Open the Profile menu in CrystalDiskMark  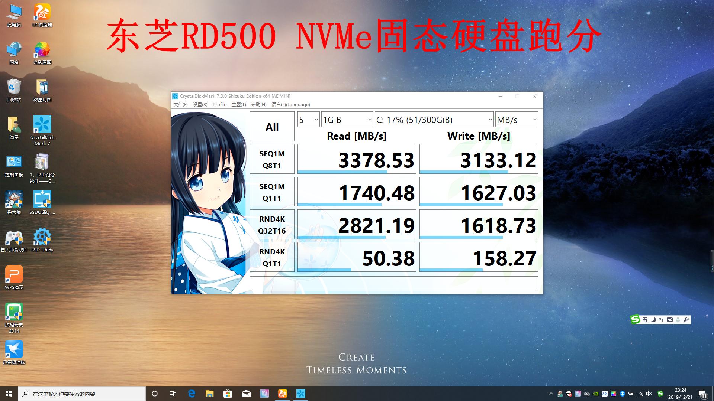(219, 104)
